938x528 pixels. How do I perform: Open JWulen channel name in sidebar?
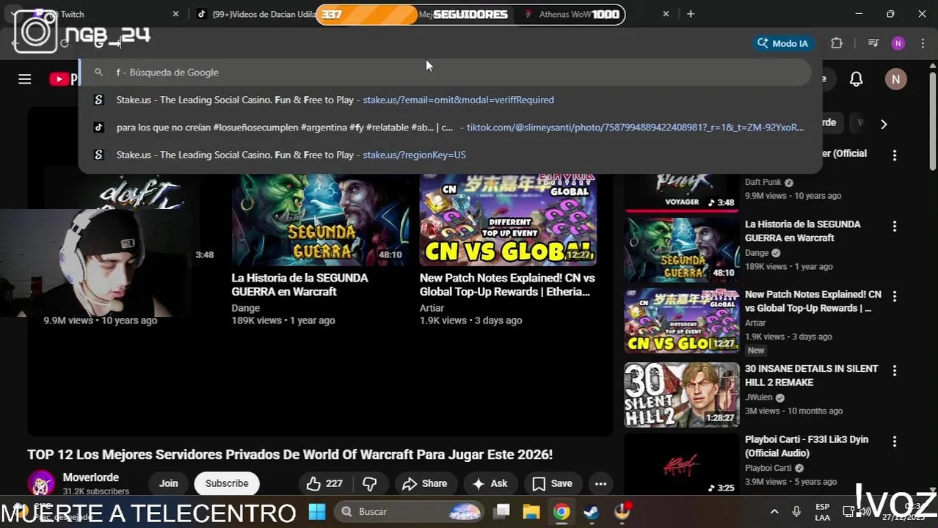[758, 397]
